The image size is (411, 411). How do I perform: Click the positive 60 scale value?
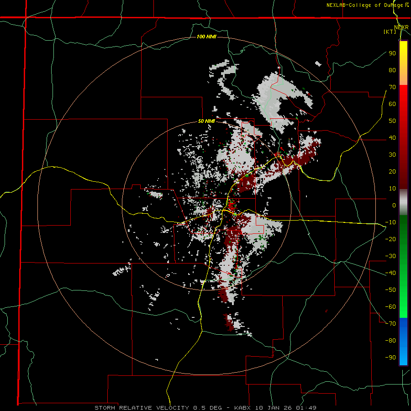[x=392, y=104]
